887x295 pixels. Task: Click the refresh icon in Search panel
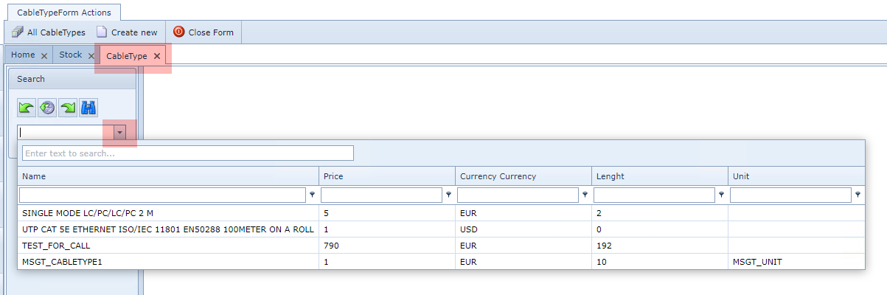pyautogui.click(x=47, y=108)
